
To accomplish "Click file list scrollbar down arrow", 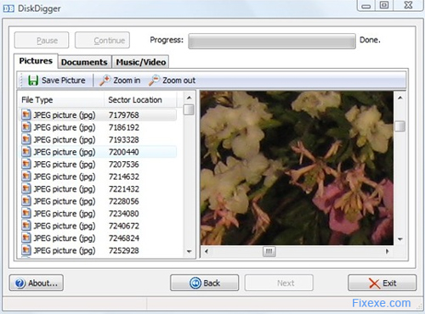I will [189, 251].
